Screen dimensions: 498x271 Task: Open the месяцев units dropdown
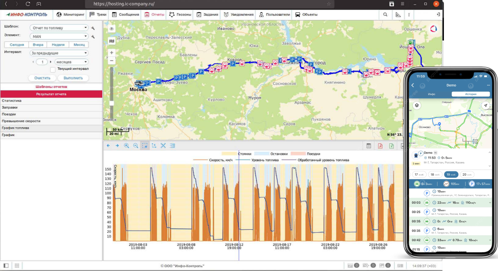71,62
